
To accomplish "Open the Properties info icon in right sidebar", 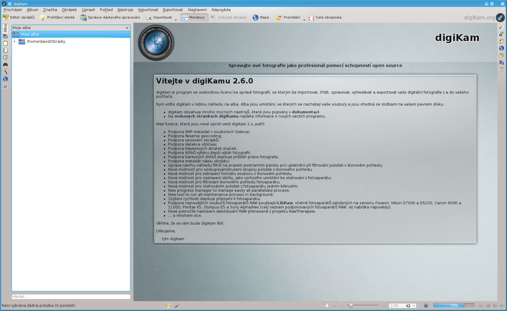I will coord(502,34).
